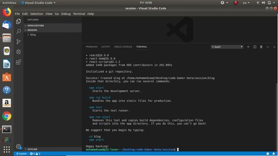Open the Help menu

(x=91, y=14)
